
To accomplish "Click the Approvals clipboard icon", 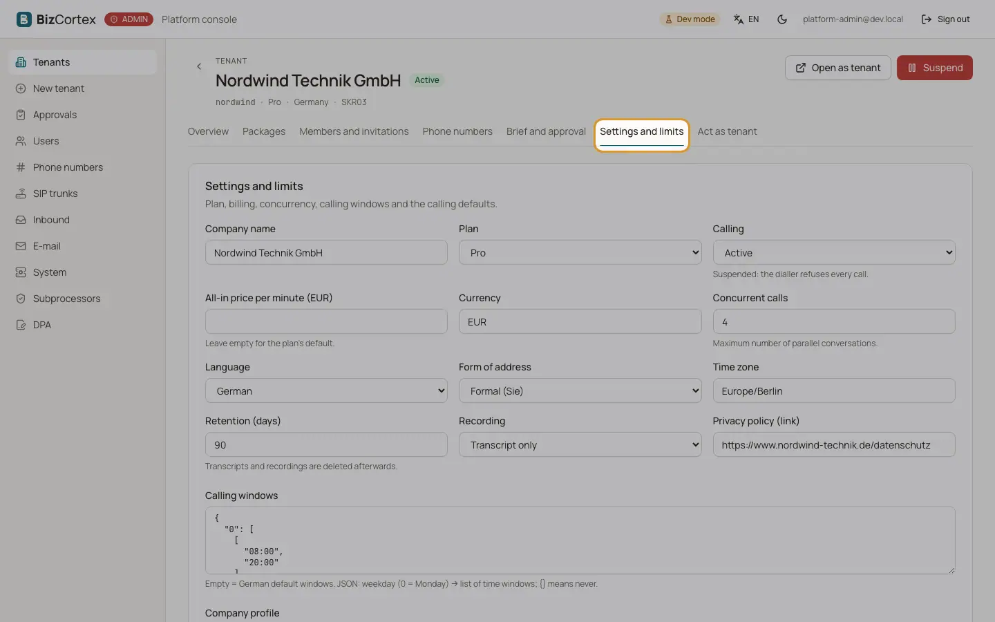I will (x=21, y=115).
